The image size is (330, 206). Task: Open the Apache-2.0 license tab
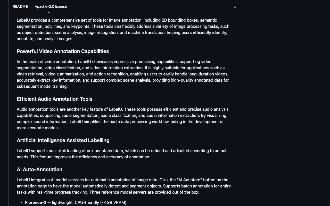pyautogui.click(x=51, y=6)
